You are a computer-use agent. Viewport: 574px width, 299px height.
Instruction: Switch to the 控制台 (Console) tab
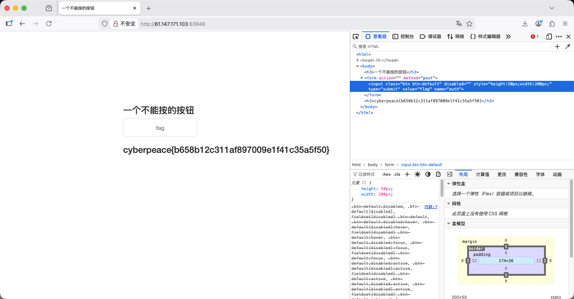pos(403,37)
